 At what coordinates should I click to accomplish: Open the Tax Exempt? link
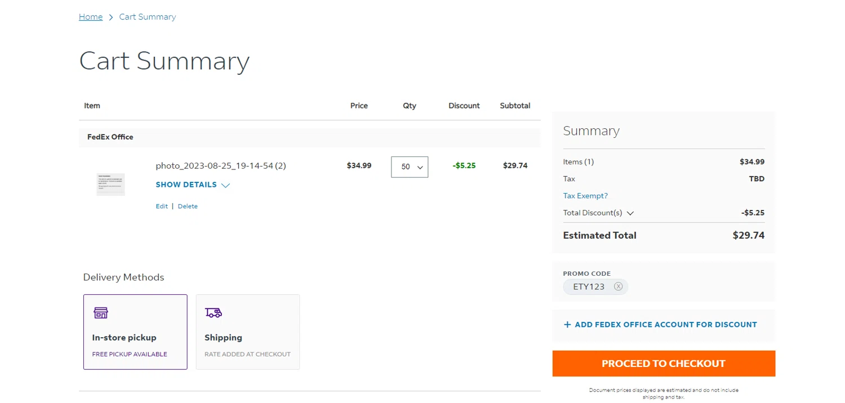[585, 196]
